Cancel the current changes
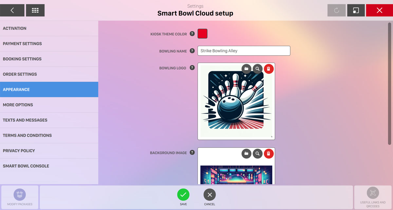393x210 pixels. (210, 195)
